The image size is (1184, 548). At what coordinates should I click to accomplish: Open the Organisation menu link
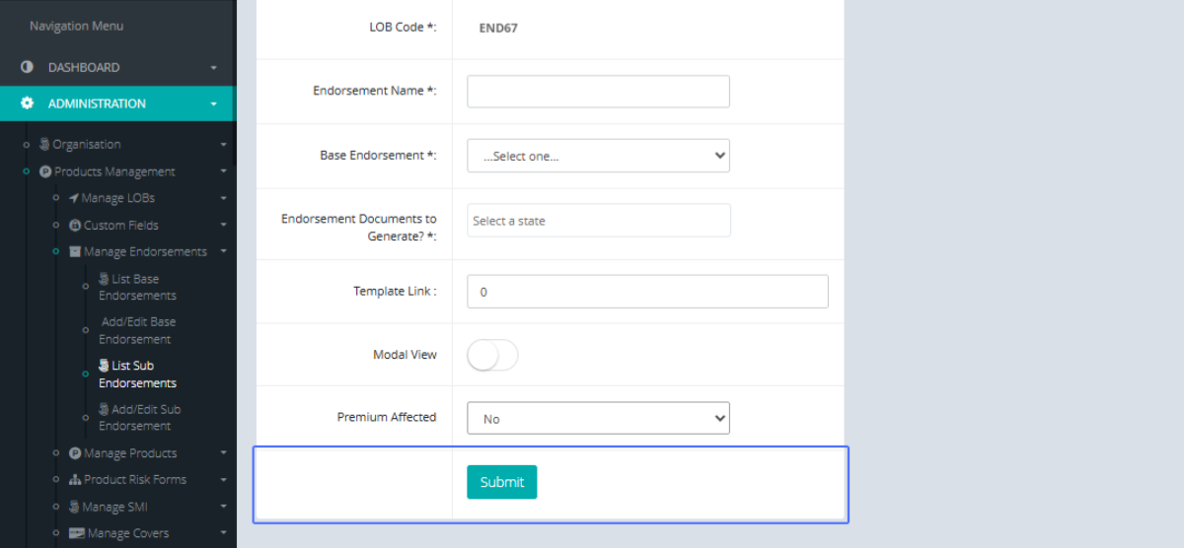coord(86,144)
